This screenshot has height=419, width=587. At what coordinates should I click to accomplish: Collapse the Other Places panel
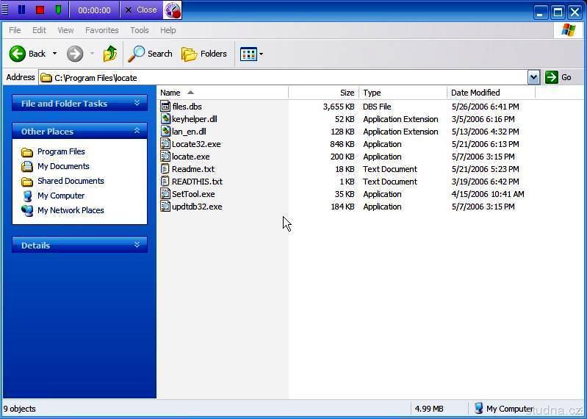[137, 131]
